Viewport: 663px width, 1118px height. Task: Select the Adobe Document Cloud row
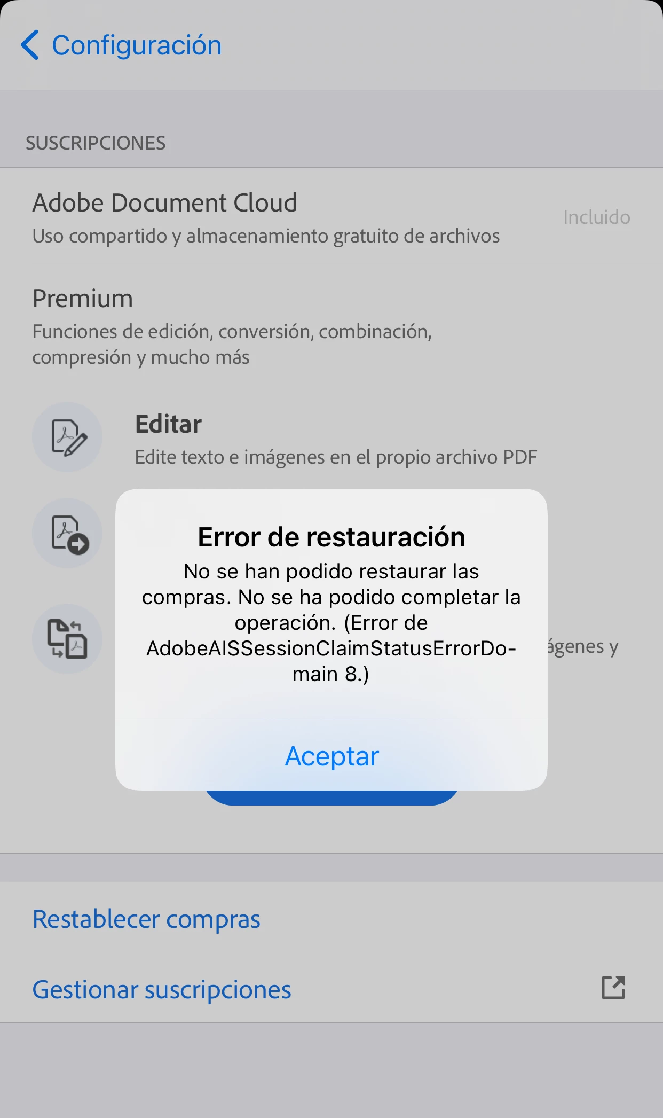coord(331,216)
